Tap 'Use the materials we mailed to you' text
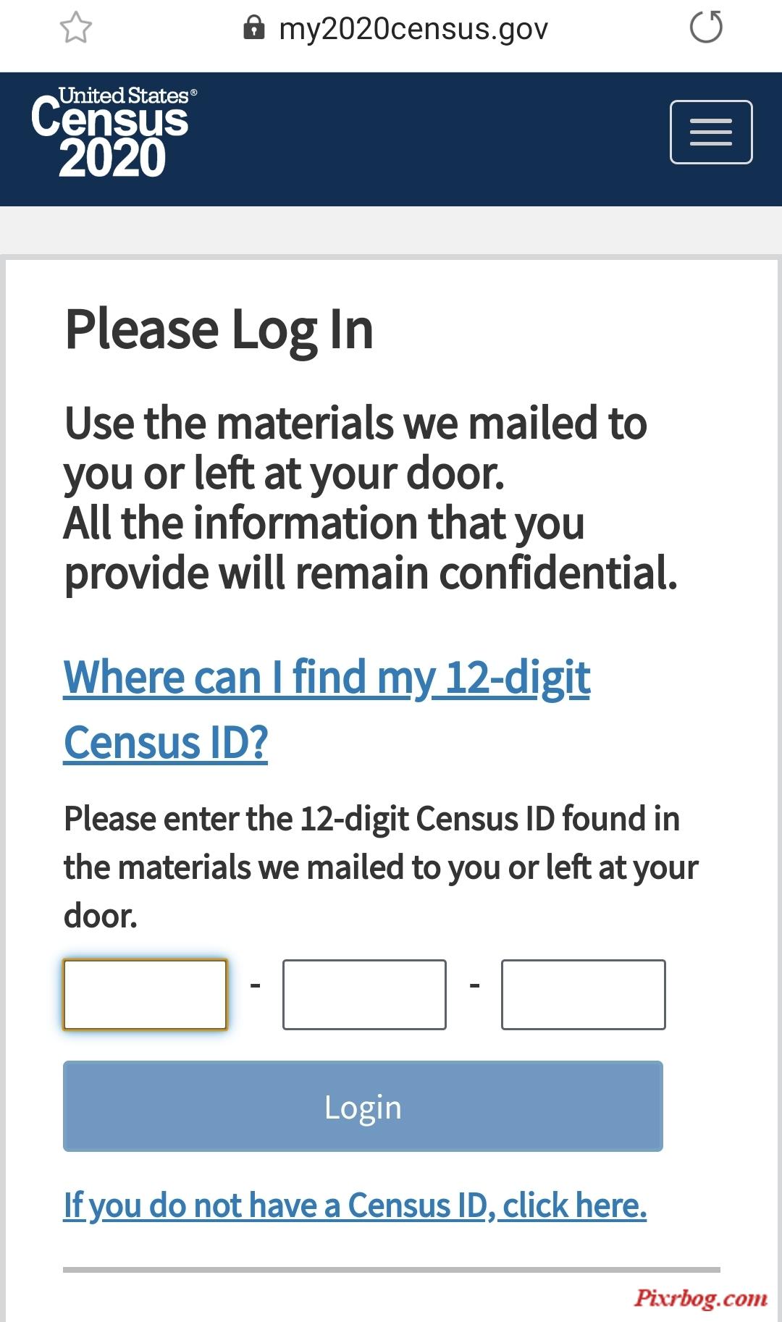The image size is (782, 1322). tap(356, 448)
